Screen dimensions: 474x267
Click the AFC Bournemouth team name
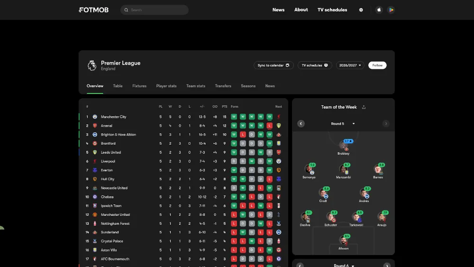click(115, 259)
